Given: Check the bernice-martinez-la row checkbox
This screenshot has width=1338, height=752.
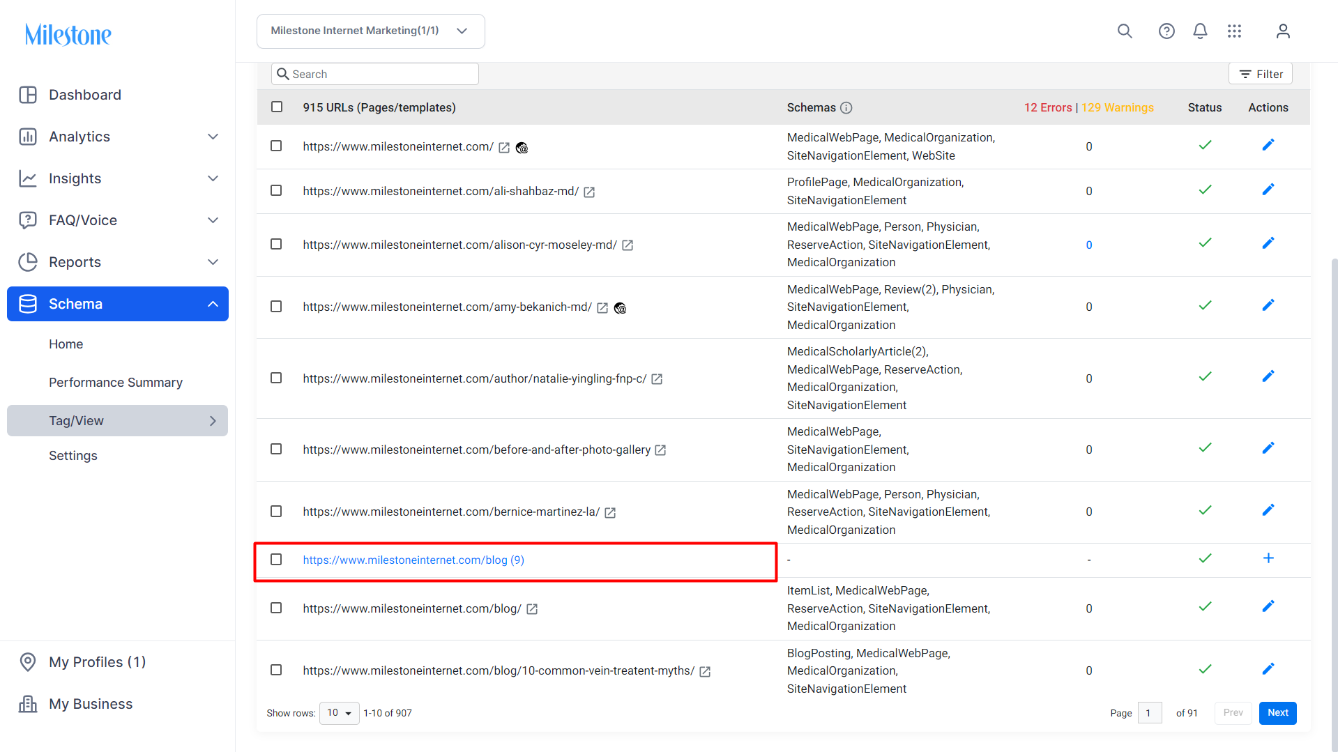Looking at the screenshot, I should click(276, 512).
